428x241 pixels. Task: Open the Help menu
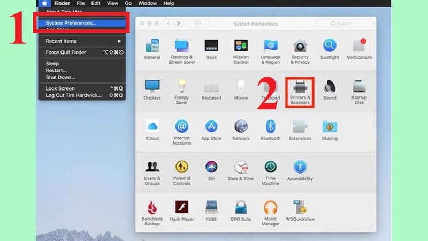[169, 3]
